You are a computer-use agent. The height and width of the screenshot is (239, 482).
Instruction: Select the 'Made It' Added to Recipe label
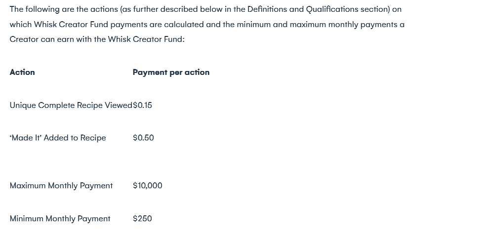pos(58,138)
